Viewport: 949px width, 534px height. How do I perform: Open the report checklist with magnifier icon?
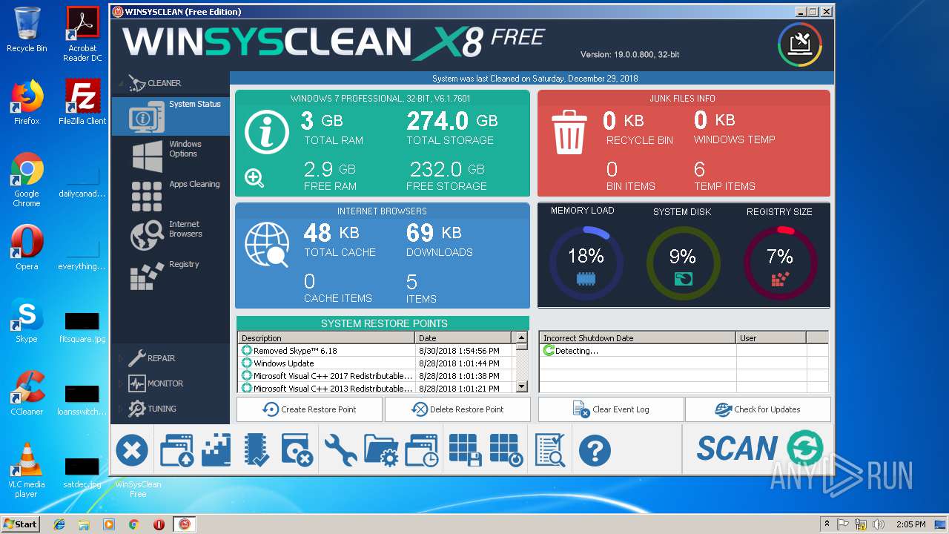pyautogui.click(x=550, y=450)
